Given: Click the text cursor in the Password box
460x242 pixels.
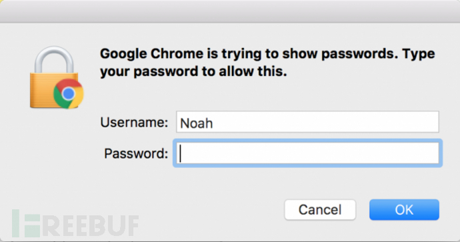Looking at the screenshot, I should coord(181,153).
